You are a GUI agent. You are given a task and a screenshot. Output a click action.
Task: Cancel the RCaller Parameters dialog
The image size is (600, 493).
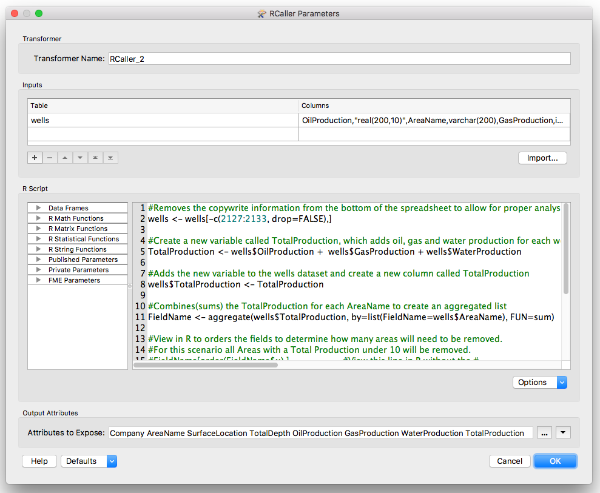tap(510, 461)
